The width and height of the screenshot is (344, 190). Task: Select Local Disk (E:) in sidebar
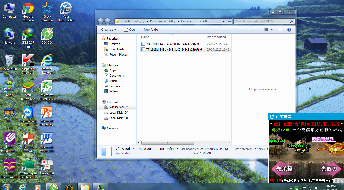pos(118,118)
